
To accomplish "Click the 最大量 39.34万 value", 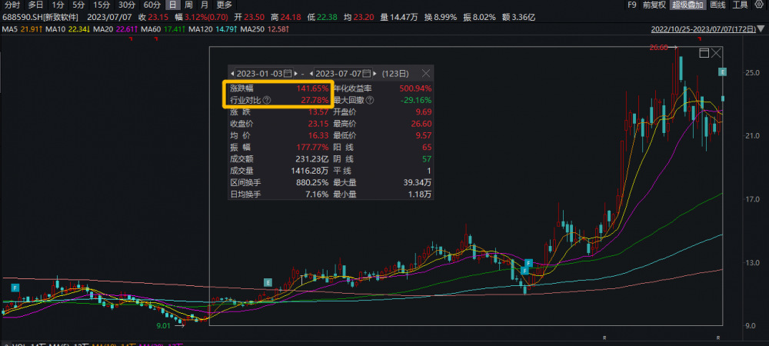I will coord(419,182).
